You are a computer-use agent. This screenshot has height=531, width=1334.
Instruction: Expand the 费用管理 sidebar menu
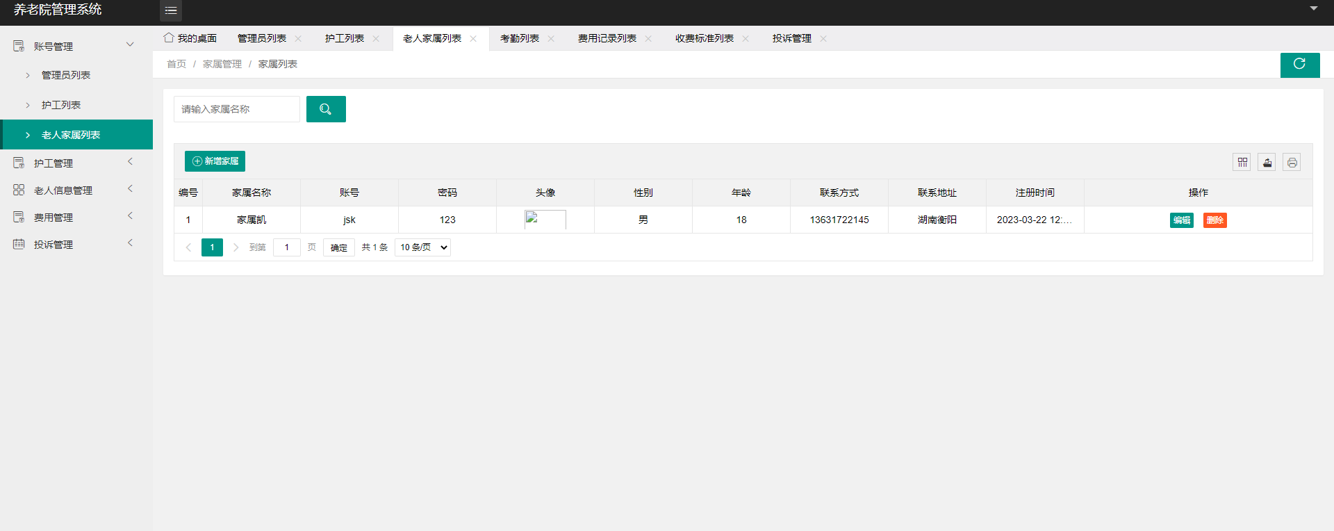(76, 217)
